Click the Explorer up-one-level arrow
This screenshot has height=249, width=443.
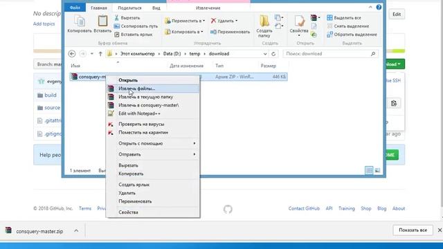100,54
